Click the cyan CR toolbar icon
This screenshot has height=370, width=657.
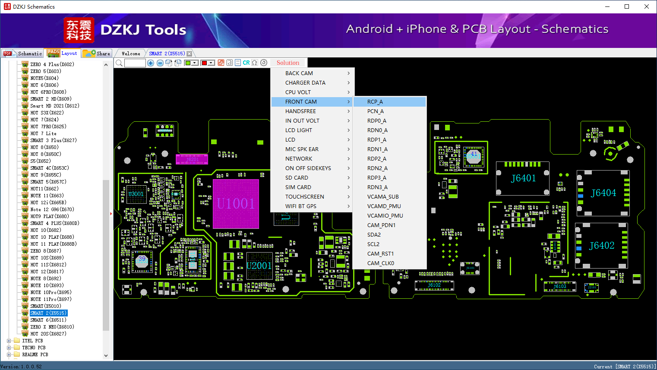click(x=246, y=63)
